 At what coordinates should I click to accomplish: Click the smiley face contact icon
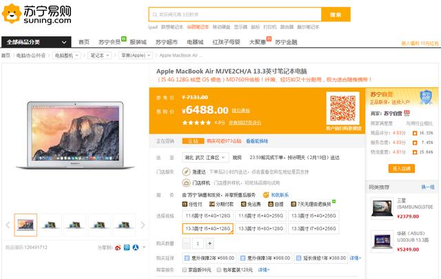266,195
